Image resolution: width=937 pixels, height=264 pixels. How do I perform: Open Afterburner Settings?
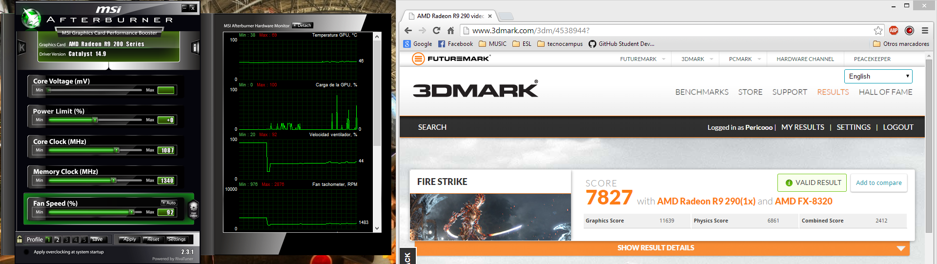click(177, 239)
